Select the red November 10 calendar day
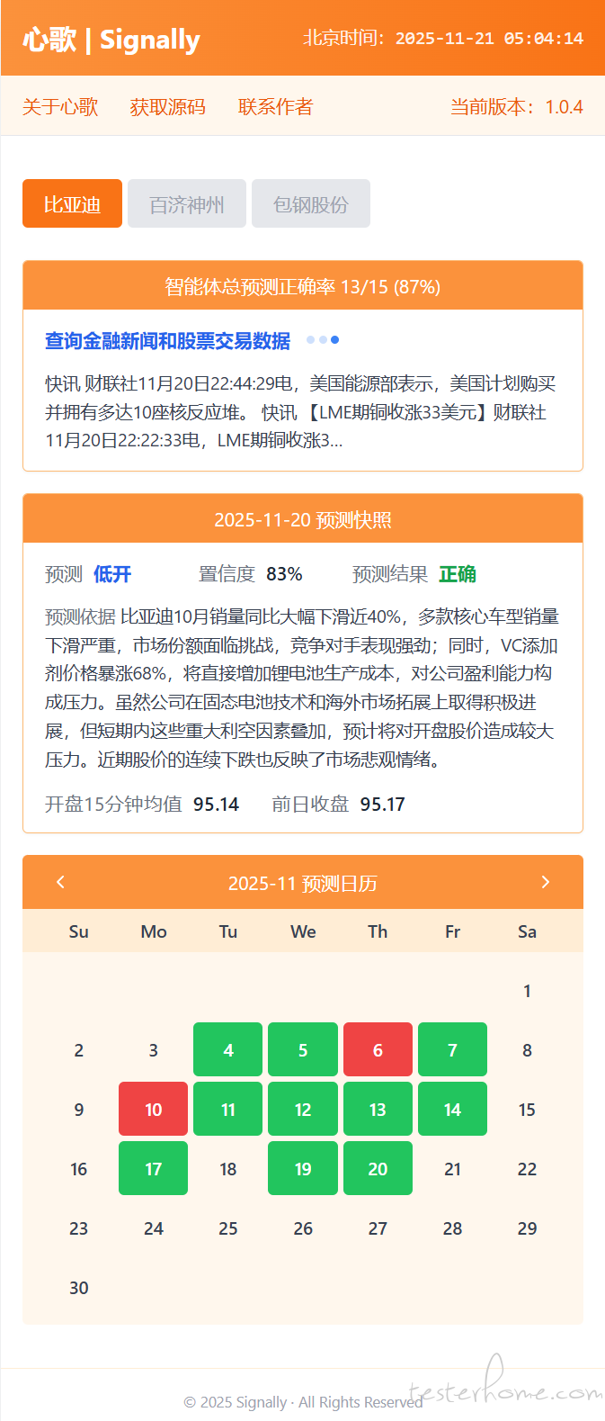The height and width of the screenshot is (1421, 605). click(x=154, y=1110)
